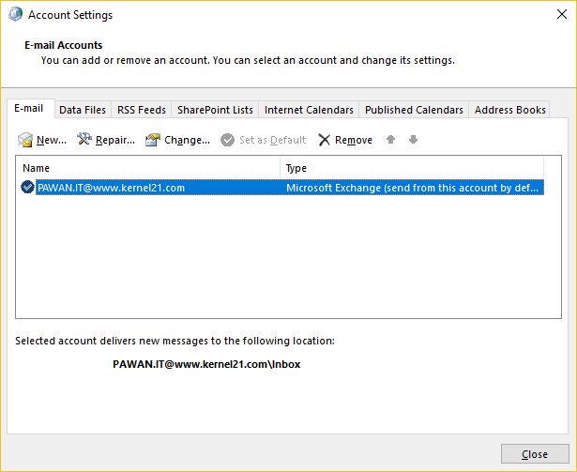Screen dimensions: 577x472
Task: Open the Address Books tab
Action: [x=509, y=110]
